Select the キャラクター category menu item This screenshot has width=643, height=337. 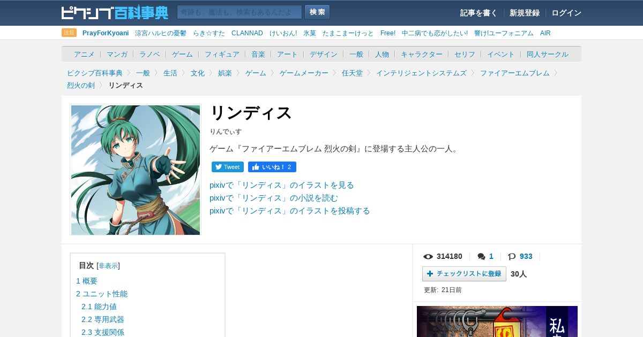pos(422,54)
